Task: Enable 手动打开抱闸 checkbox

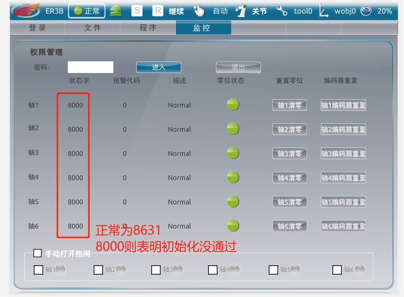Action: coord(38,253)
